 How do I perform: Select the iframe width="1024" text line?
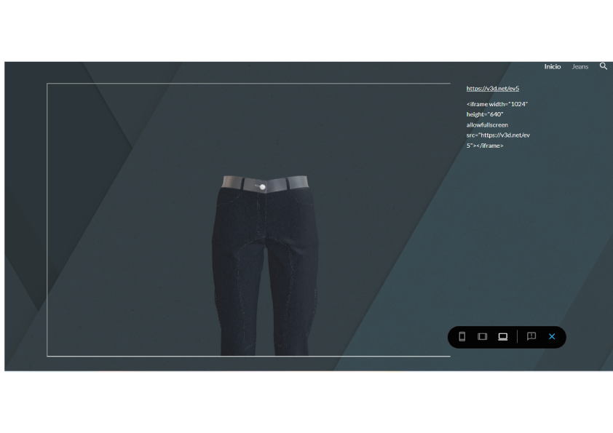point(497,104)
